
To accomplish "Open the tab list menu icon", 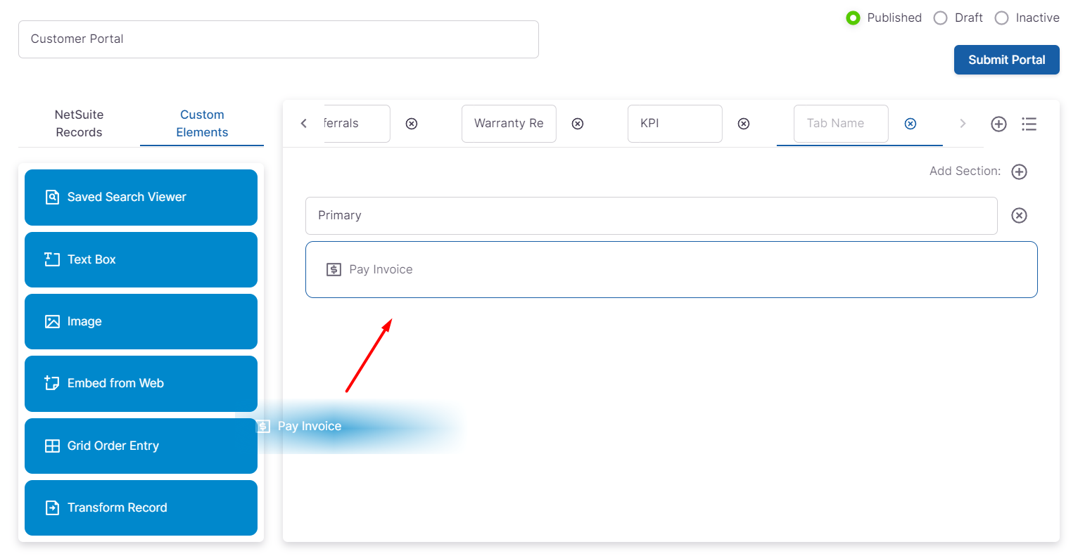I will [x=1029, y=124].
